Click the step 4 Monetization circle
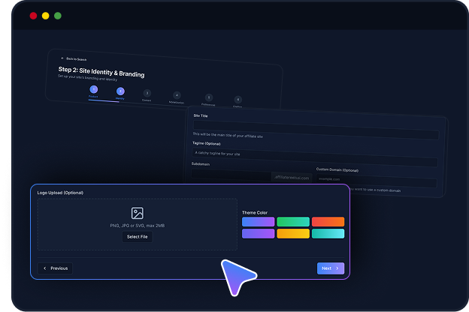This screenshot has height=312, width=469. (x=177, y=95)
